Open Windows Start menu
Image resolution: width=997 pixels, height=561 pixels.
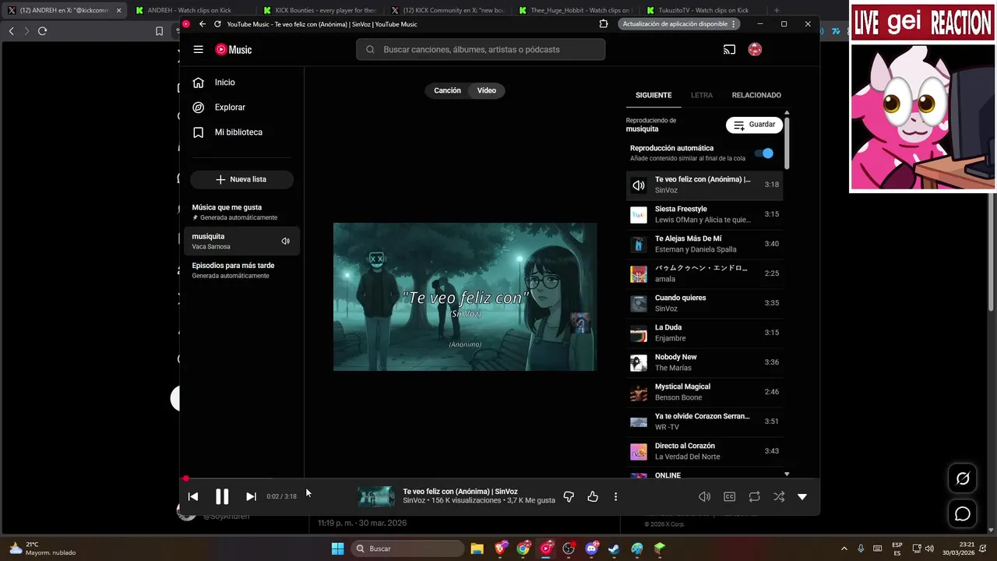pyautogui.click(x=337, y=549)
